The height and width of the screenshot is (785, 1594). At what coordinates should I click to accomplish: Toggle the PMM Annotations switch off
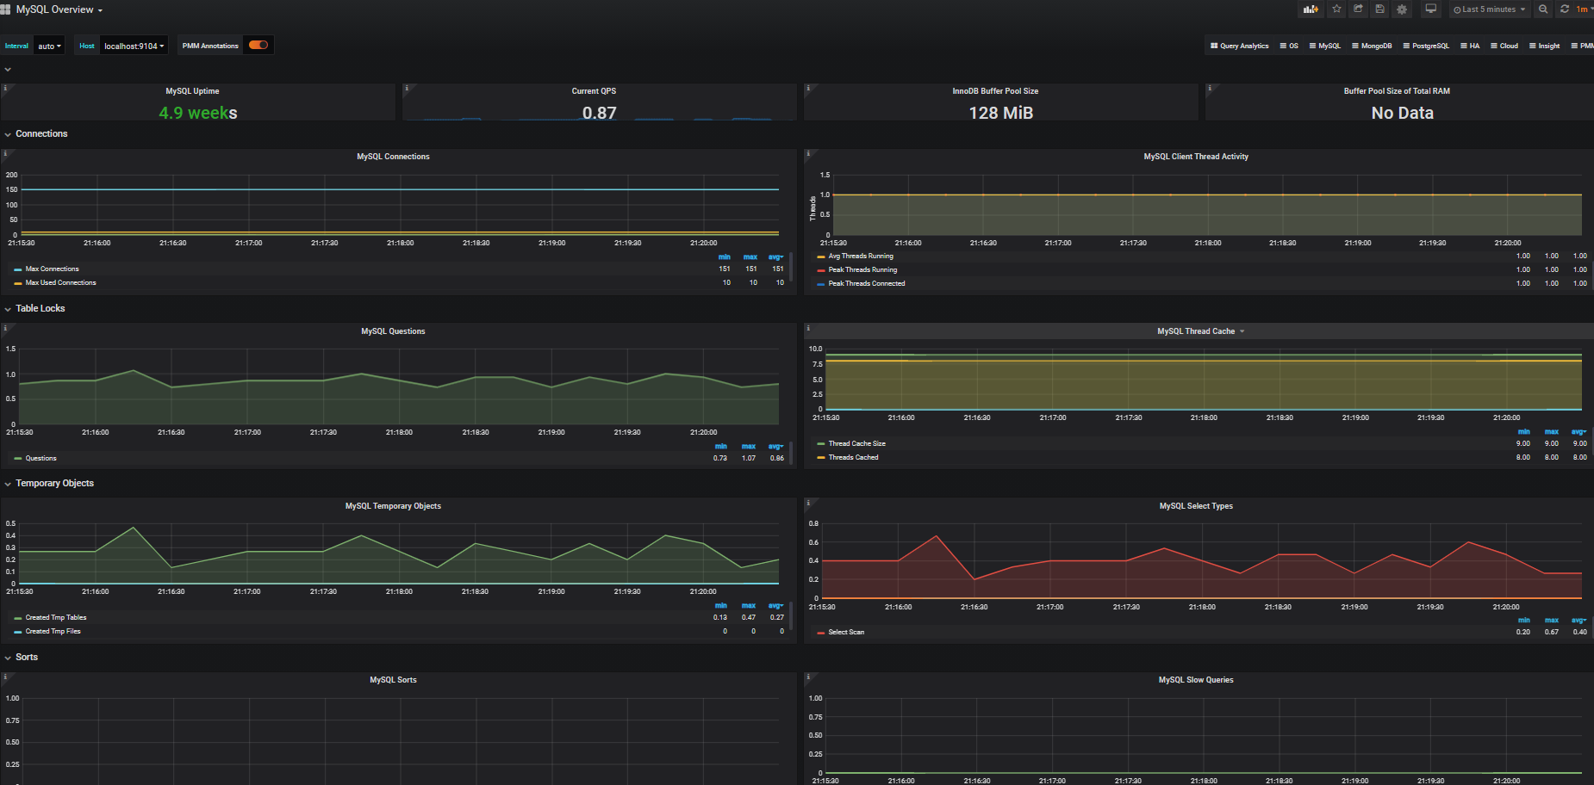pos(258,45)
